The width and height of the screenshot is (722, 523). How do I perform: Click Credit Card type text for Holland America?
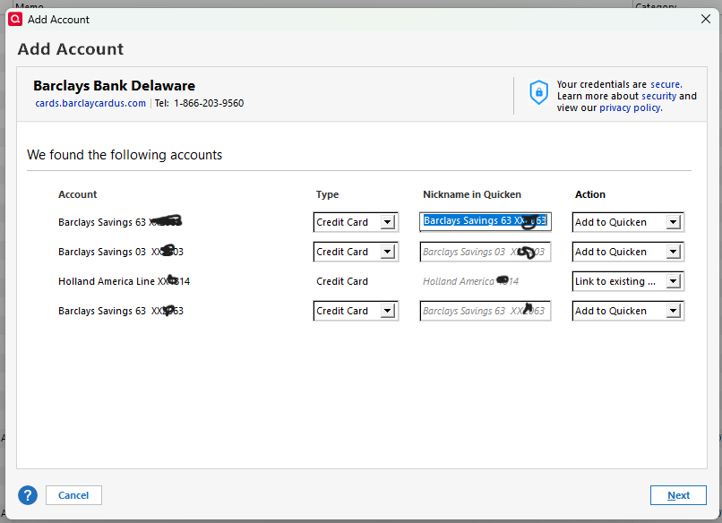point(342,281)
